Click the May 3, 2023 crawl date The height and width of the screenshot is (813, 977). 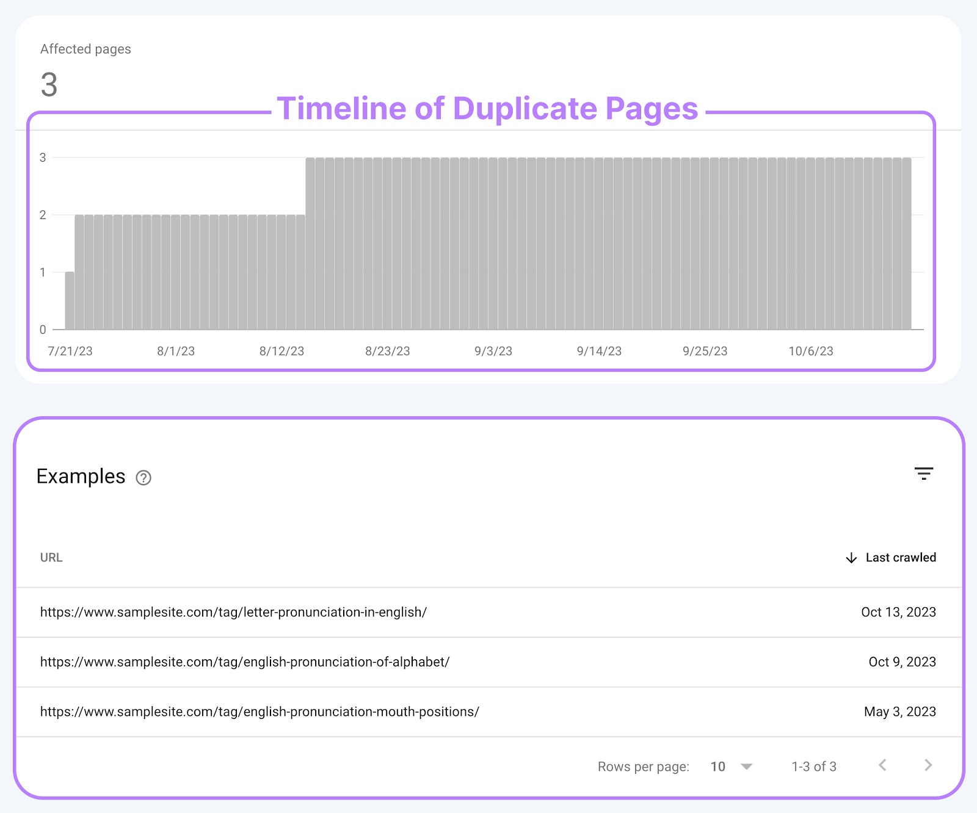point(899,712)
